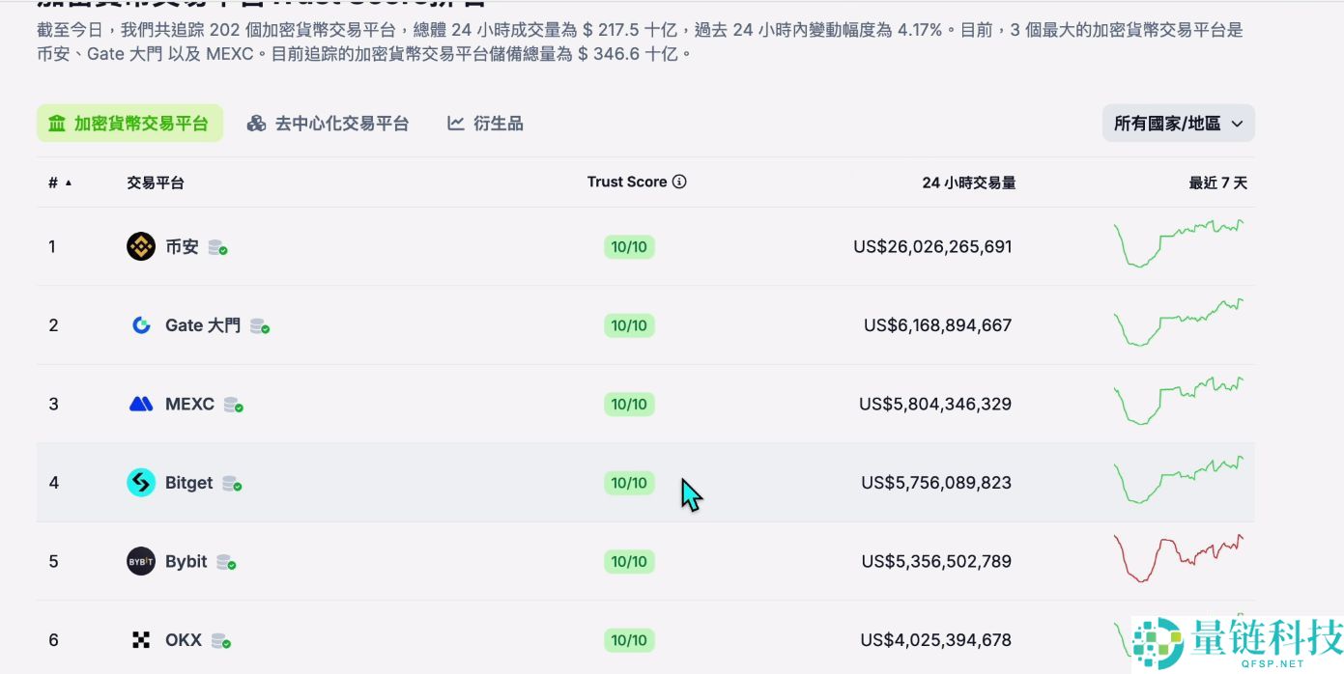Click Binance's 7-day sparkline chart
The width and height of the screenshot is (1344, 674).
[x=1180, y=244]
